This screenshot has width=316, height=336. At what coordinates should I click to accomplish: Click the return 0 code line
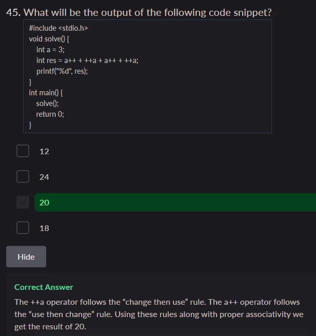pyautogui.click(x=50, y=114)
